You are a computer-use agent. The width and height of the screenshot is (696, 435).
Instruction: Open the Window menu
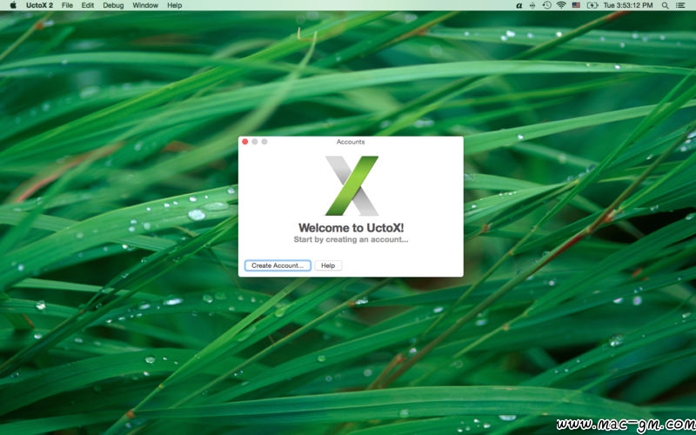145,5
